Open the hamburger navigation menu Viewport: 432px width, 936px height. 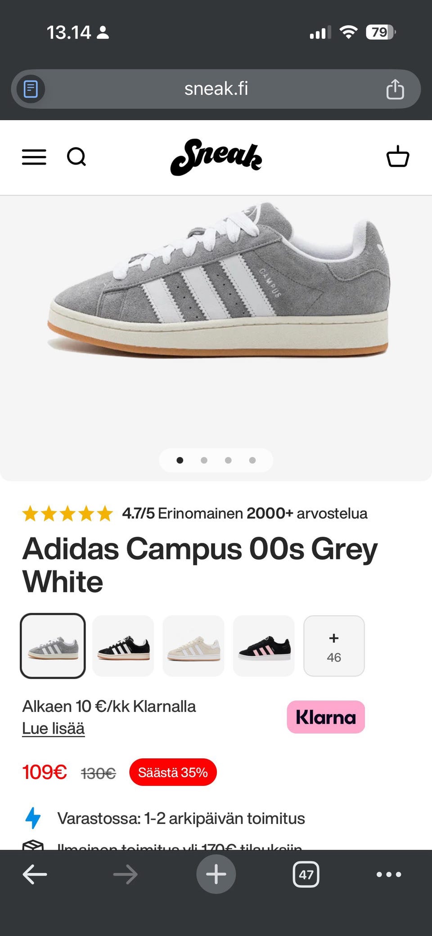34,157
